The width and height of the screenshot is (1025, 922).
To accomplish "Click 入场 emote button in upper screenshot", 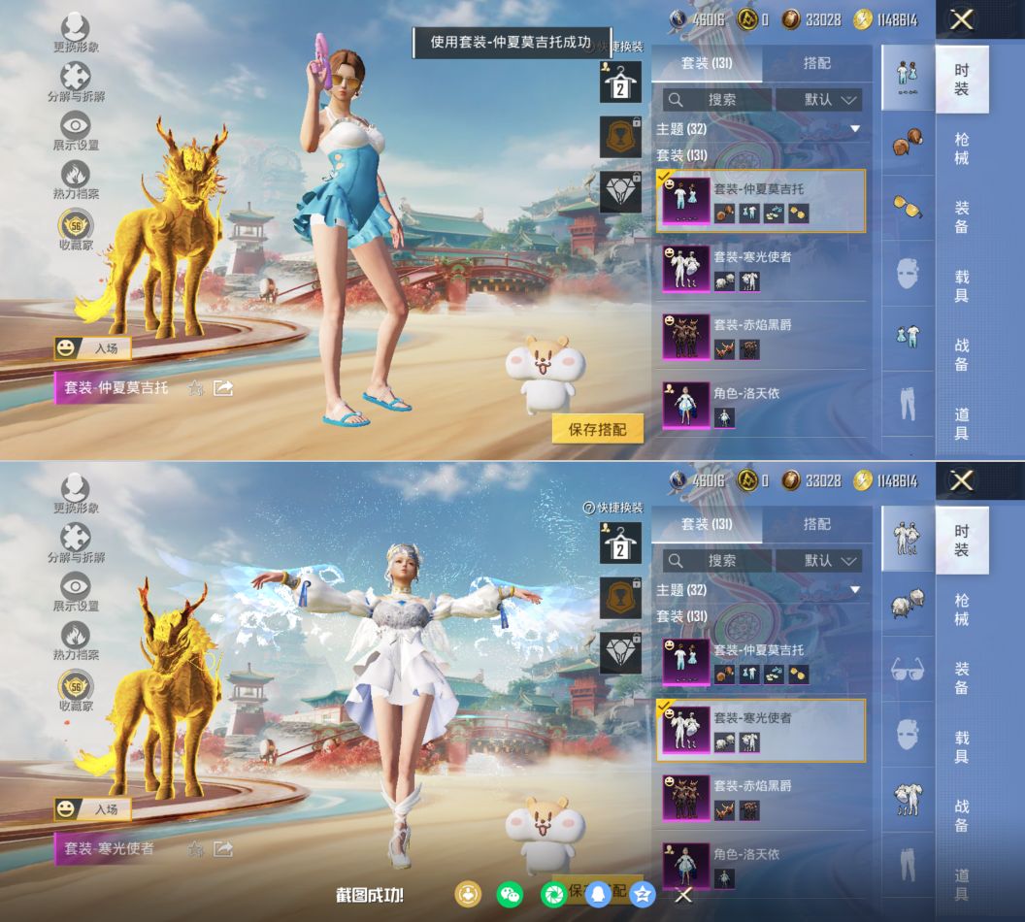I will (x=93, y=347).
